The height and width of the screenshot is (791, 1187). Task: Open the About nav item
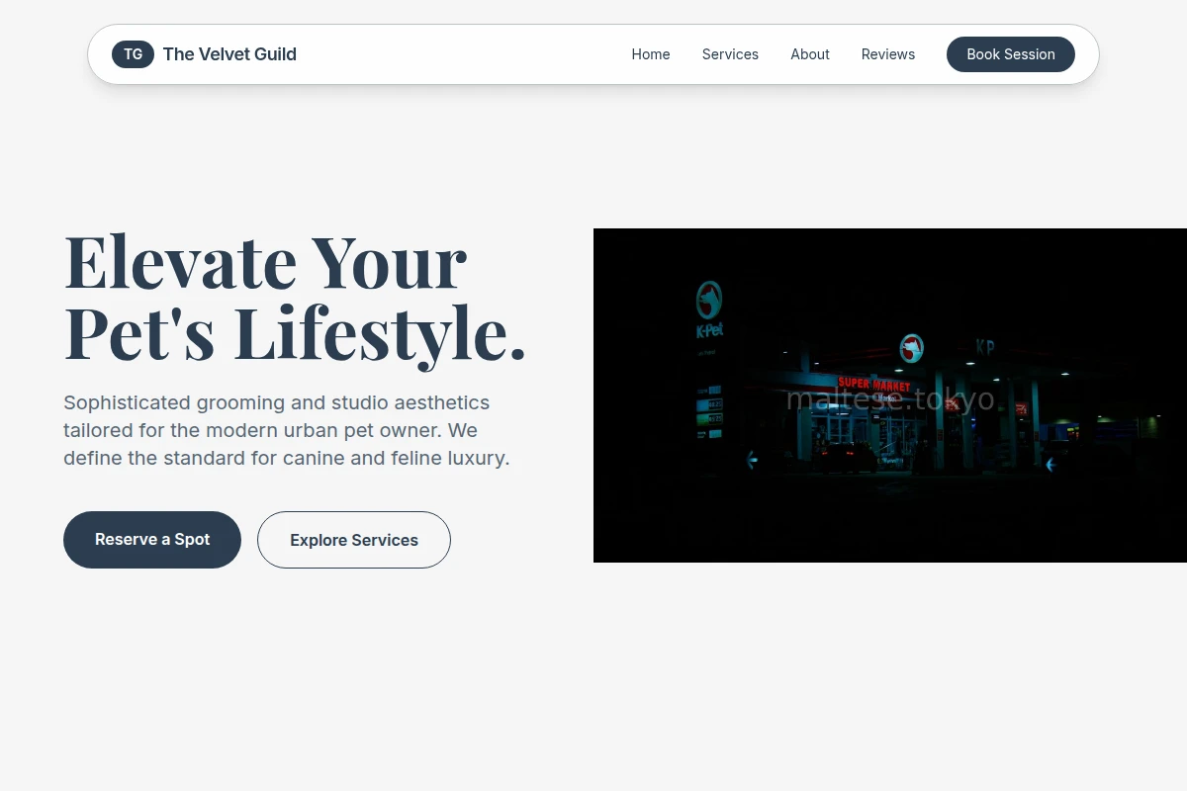click(810, 54)
